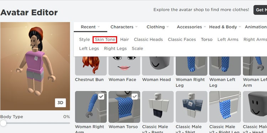Uncheck the Woman Right Arm checkmark
The height and width of the screenshot is (133, 267).
coord(101,96)
